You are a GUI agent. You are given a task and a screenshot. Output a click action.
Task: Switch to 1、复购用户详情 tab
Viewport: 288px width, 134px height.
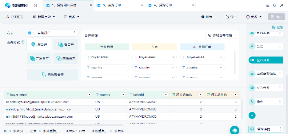pos(68,5)
